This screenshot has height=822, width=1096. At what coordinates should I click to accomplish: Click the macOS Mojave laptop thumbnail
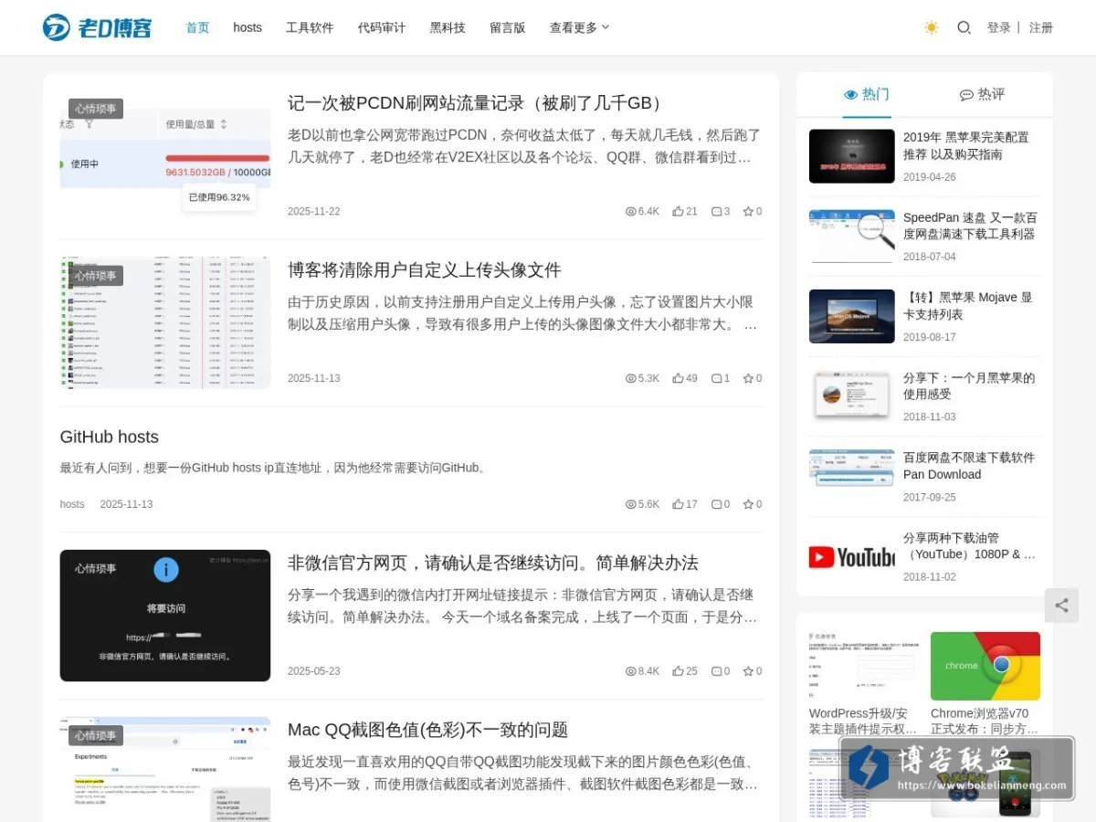pyautogui.click(x=851, y=316)
